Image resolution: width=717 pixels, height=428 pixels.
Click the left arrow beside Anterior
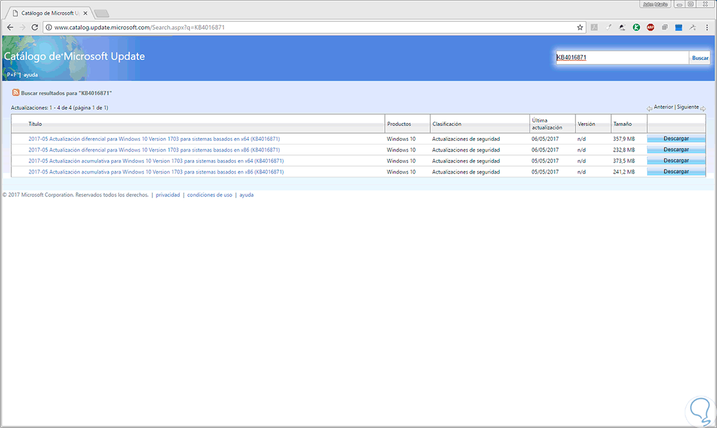click(649, 108)
